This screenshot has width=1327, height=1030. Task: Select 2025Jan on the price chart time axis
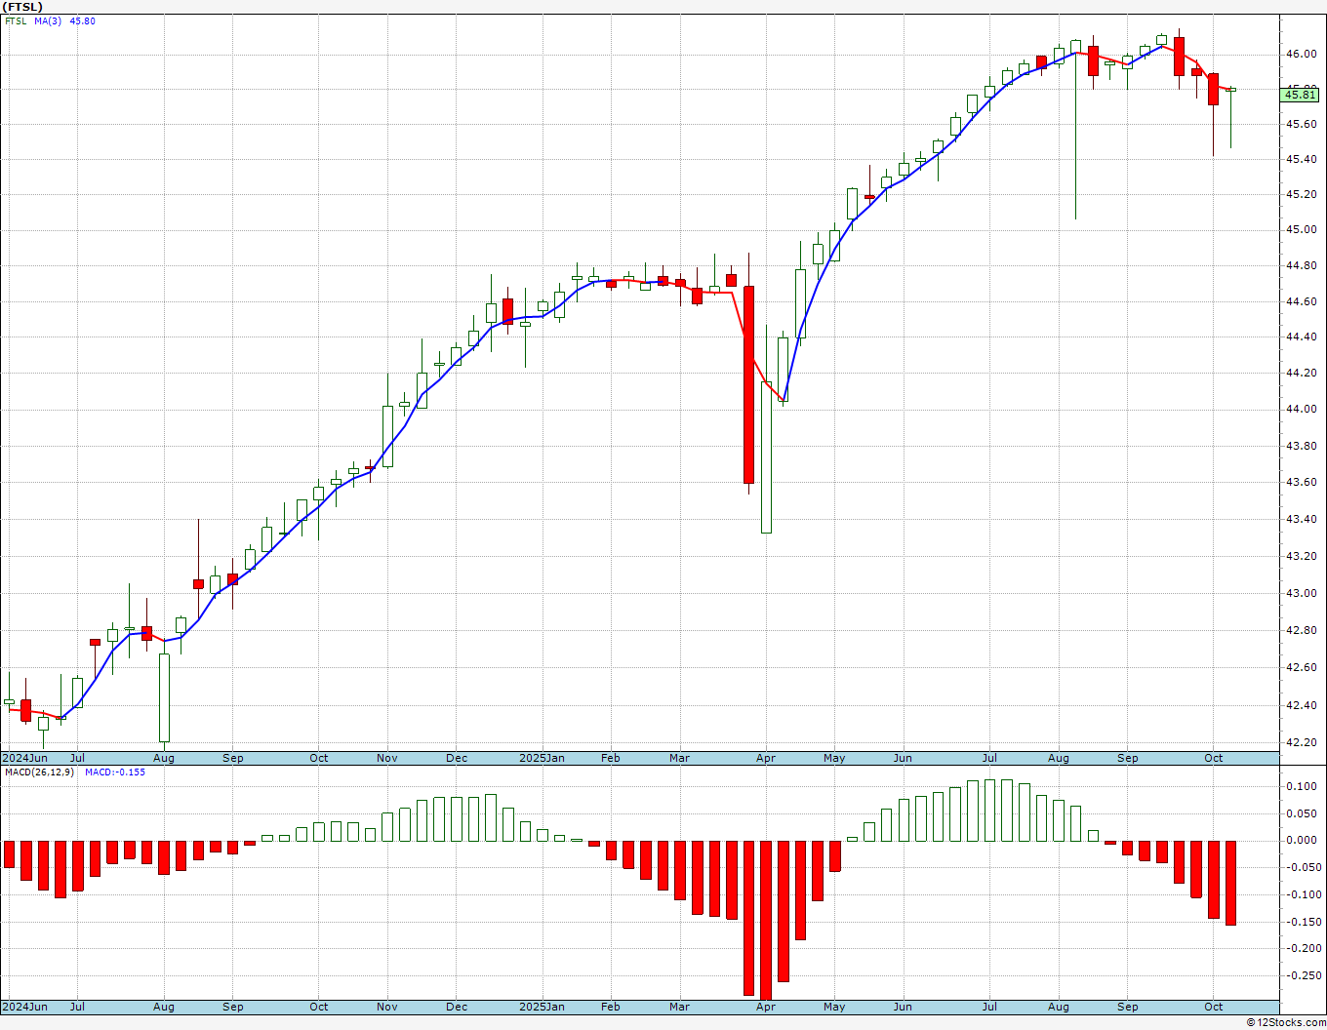[542, 758]
